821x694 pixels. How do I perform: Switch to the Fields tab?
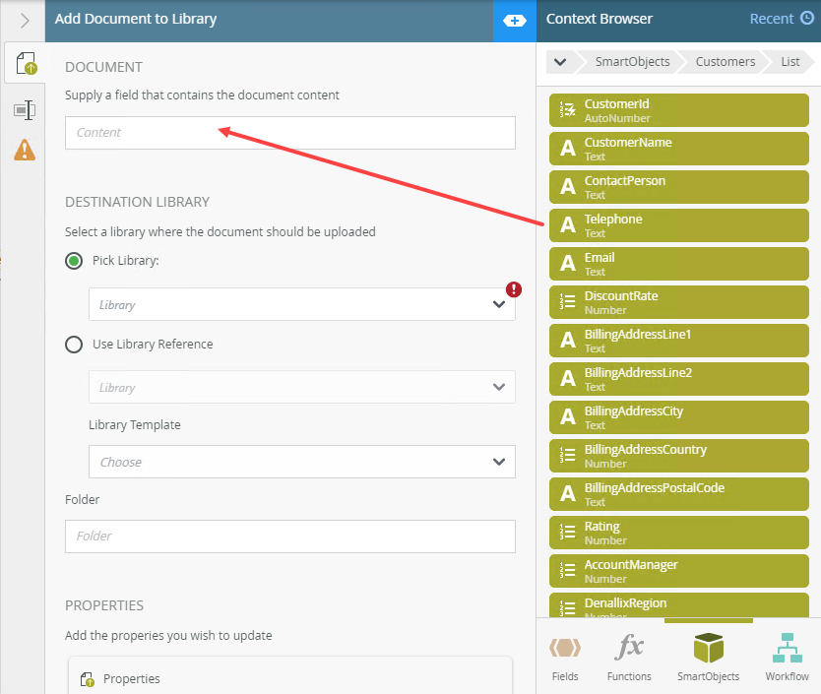point(564,658)
